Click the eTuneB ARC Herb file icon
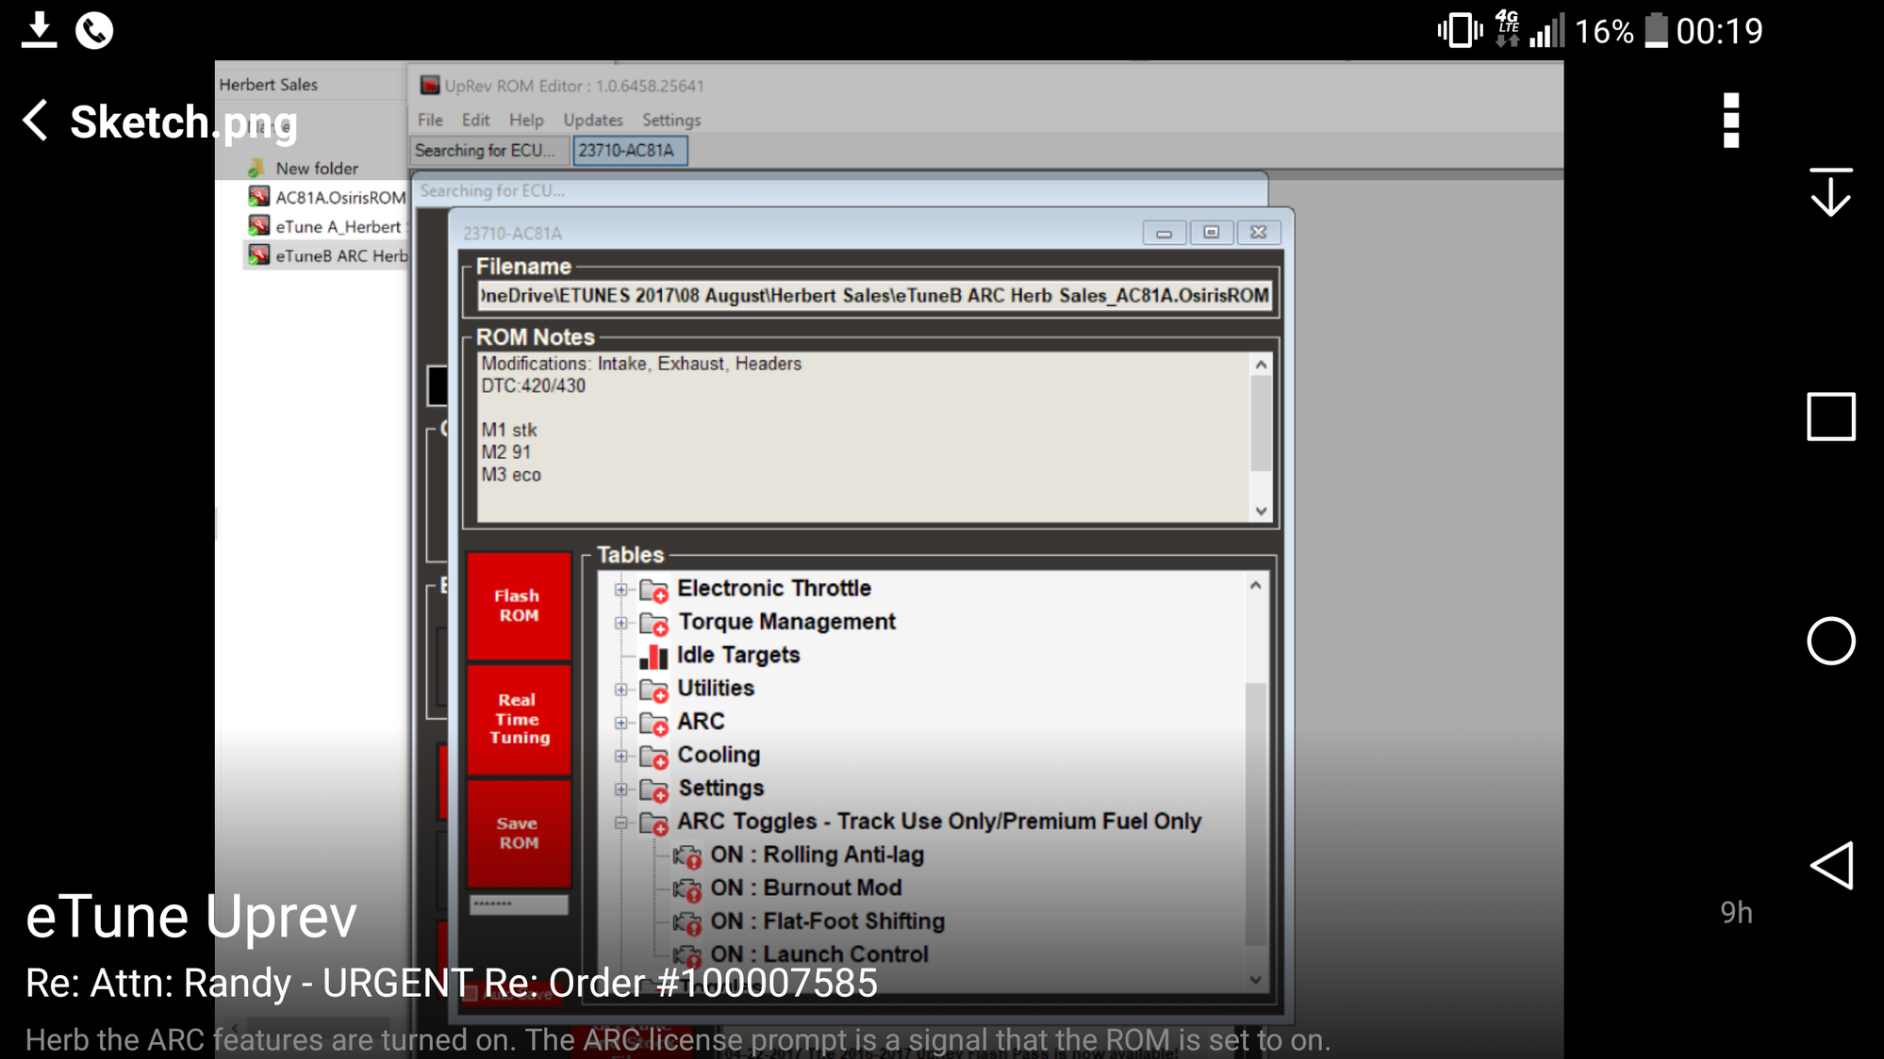 [x=258, y=255]
